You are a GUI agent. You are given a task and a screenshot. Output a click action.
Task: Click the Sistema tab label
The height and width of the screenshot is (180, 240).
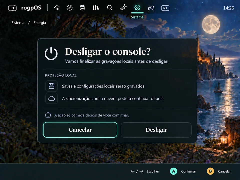pos(137,17)
